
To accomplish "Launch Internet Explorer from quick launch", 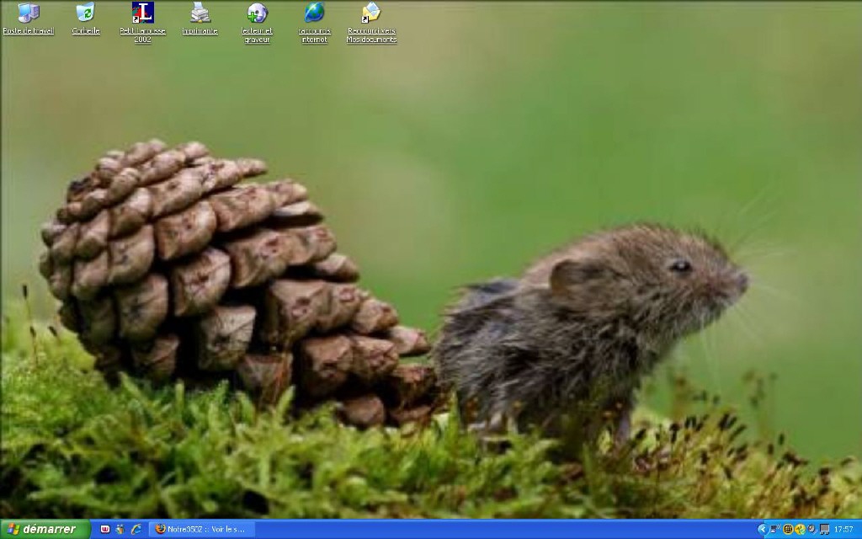I will [136, 529].
